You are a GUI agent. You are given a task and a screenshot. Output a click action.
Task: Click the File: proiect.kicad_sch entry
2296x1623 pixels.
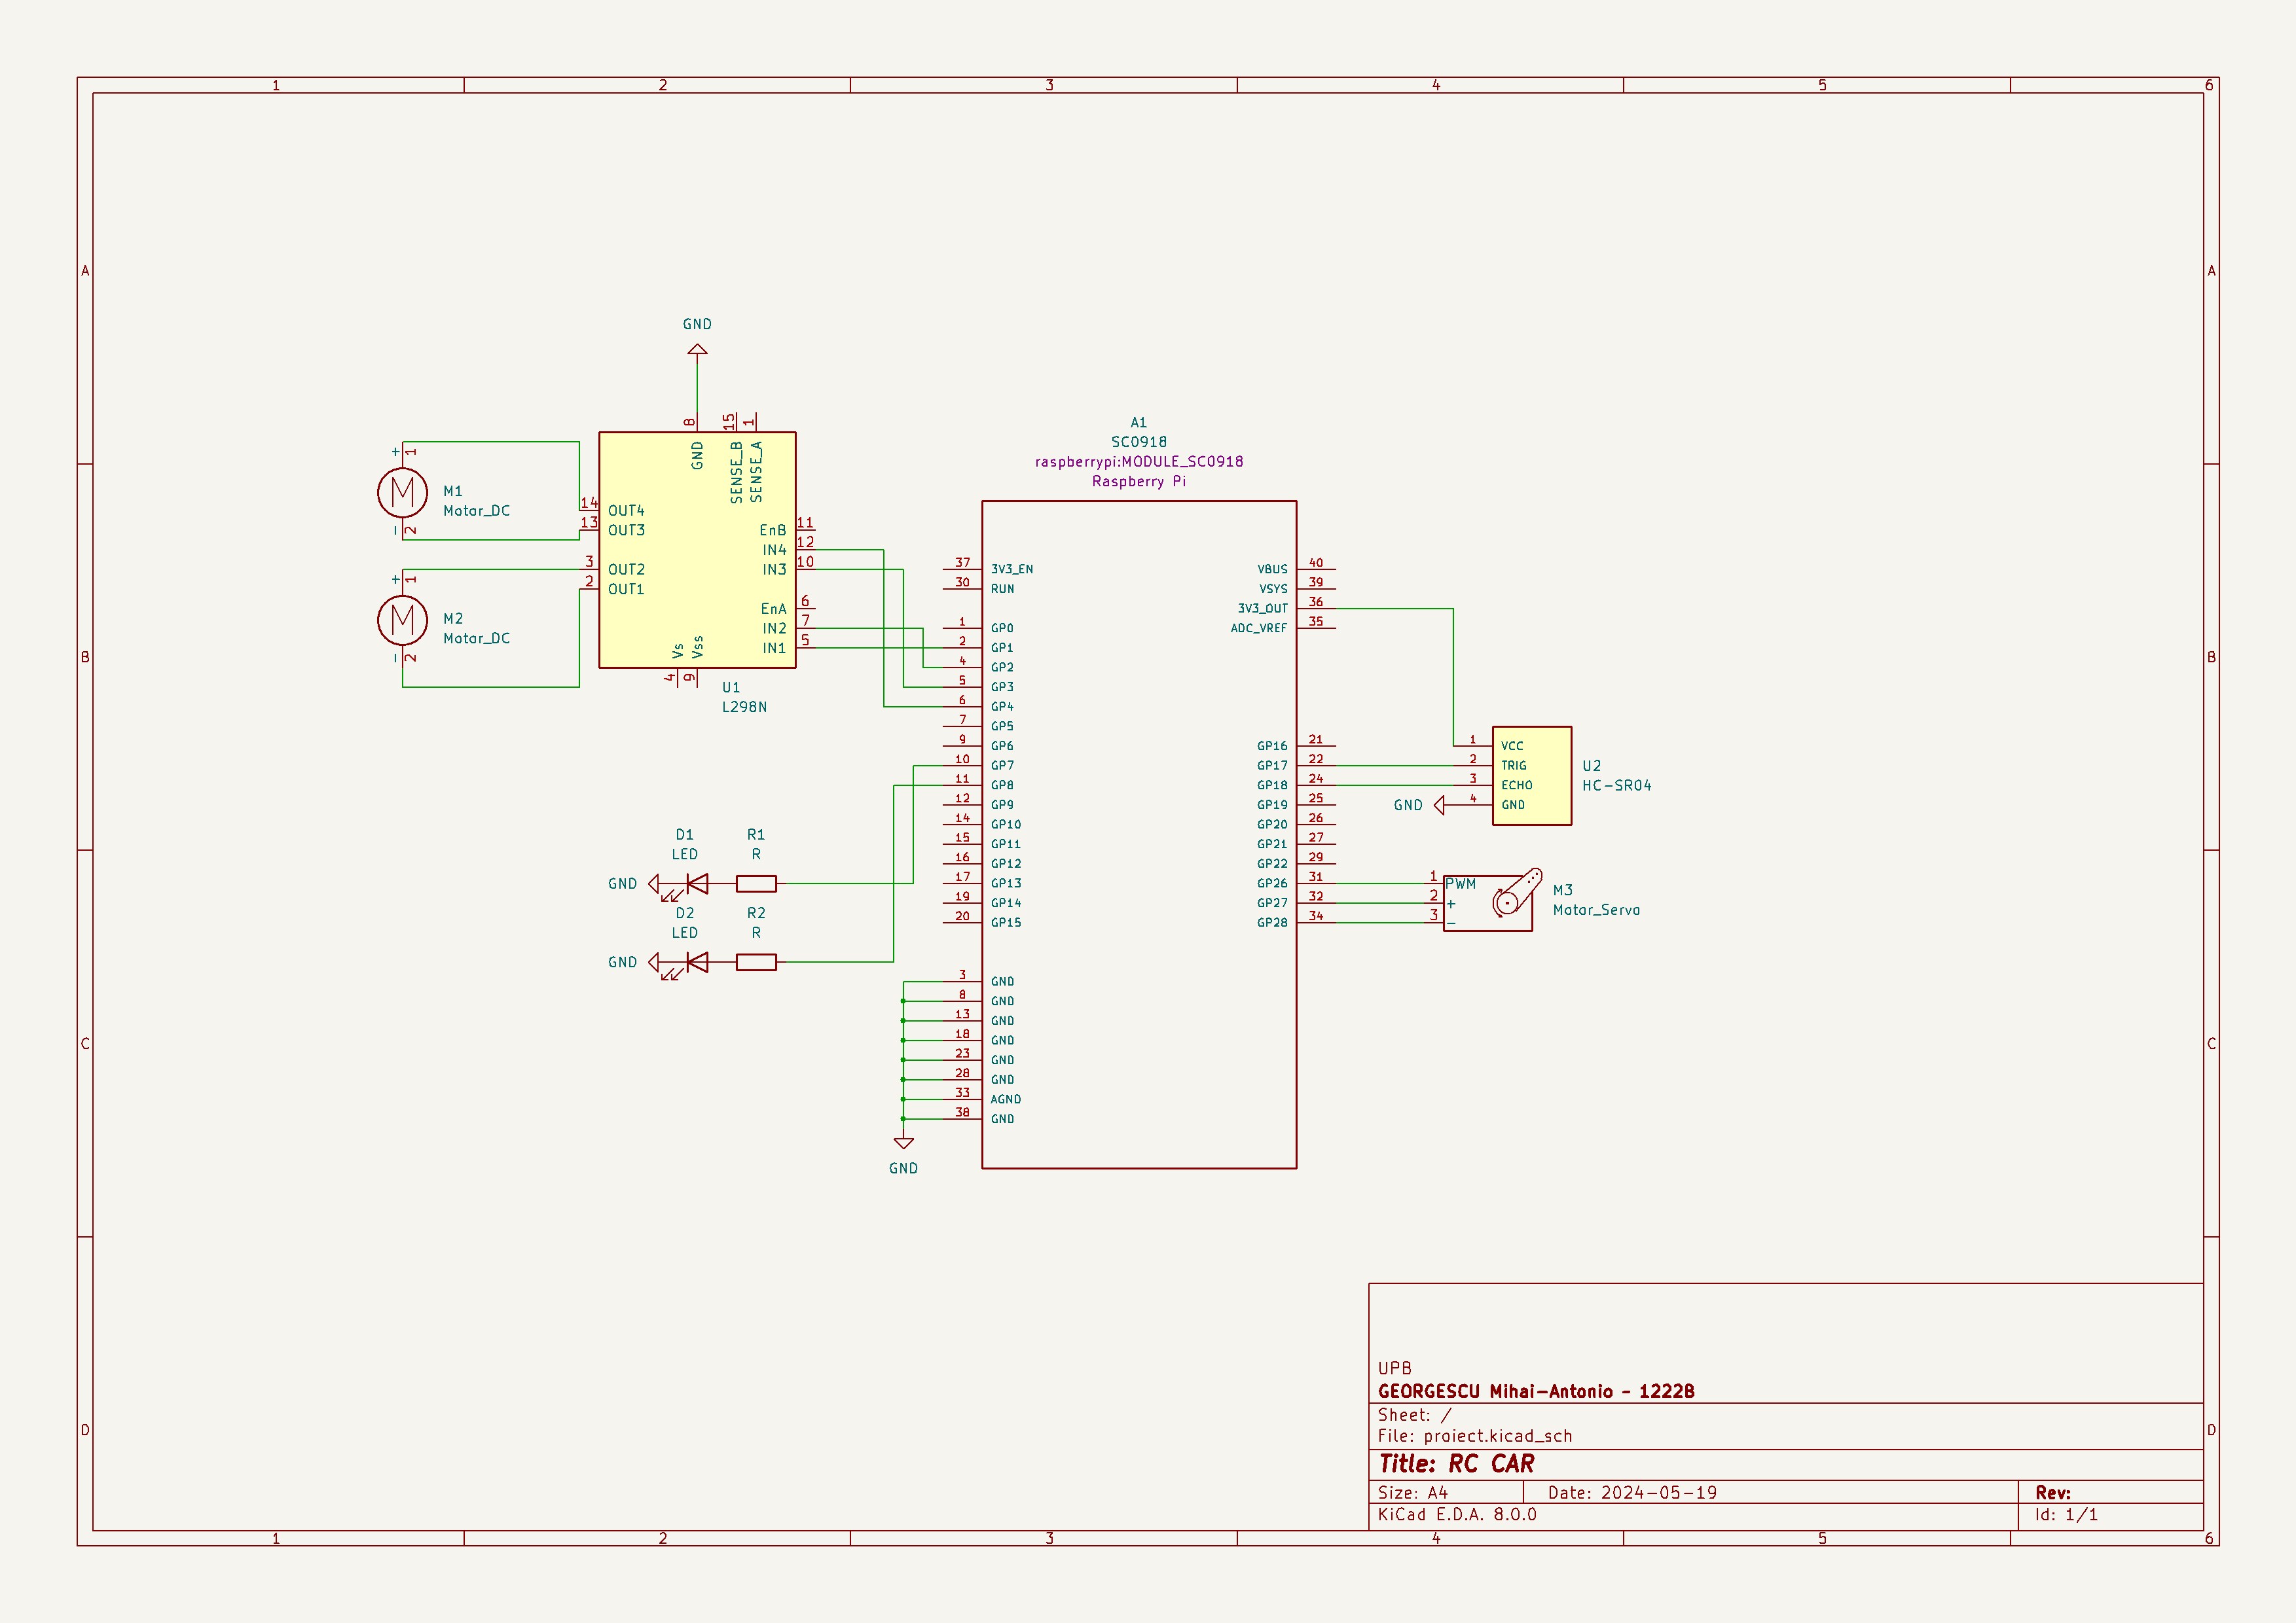point(1475,1436)
